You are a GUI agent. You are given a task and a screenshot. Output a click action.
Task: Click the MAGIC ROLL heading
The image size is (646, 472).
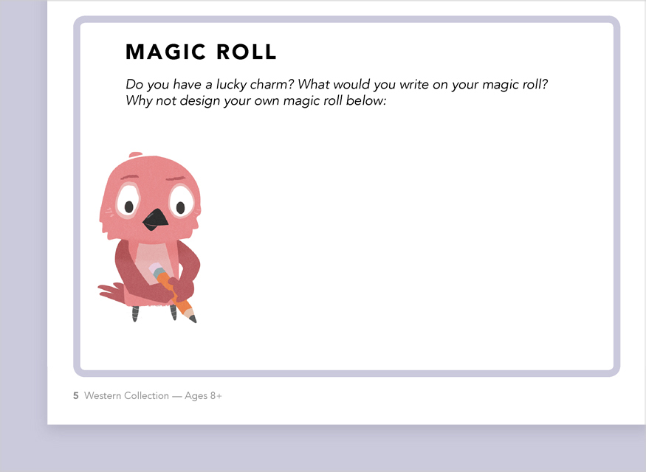coord(201,52)
